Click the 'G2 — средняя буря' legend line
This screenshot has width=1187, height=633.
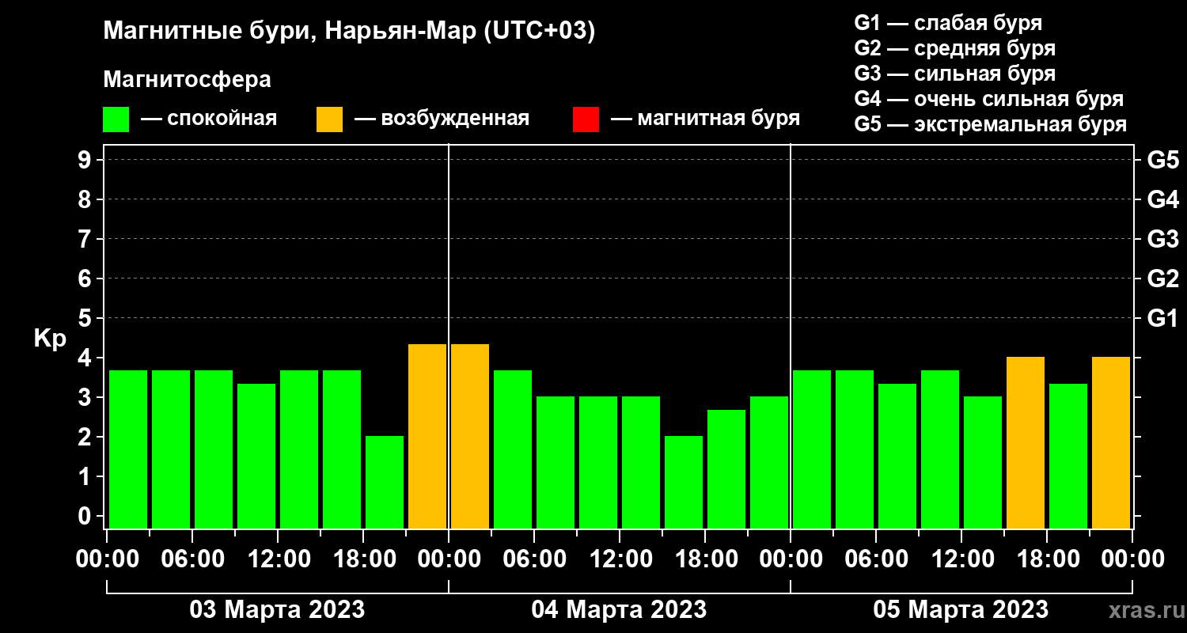tap(955, 48)
